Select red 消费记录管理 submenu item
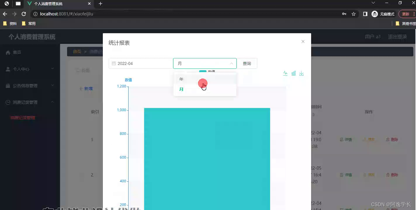Image resolution: width=416 pixels, height=210 pixels. pos(23,118)
